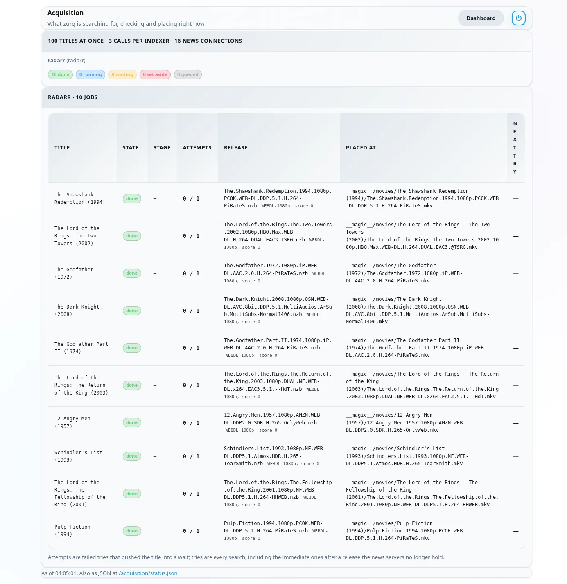Click the done badge for The Dark Knight
This screenshot has height=584, width=567.
[x=132, y=311]
